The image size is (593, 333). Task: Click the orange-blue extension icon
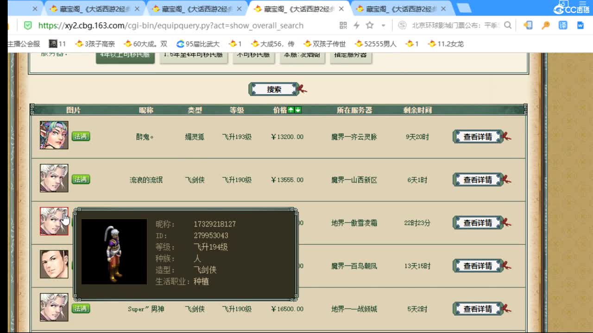tap(528, 25)
